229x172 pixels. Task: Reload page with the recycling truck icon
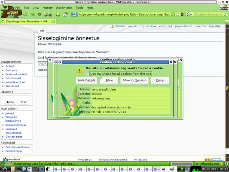coord(48,14)
